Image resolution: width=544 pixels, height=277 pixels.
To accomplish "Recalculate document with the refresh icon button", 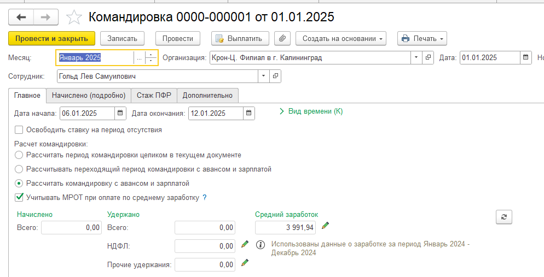I will pos(504,217).
